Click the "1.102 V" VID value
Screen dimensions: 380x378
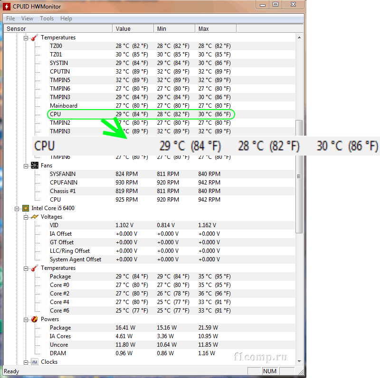(x=124, y=225)
